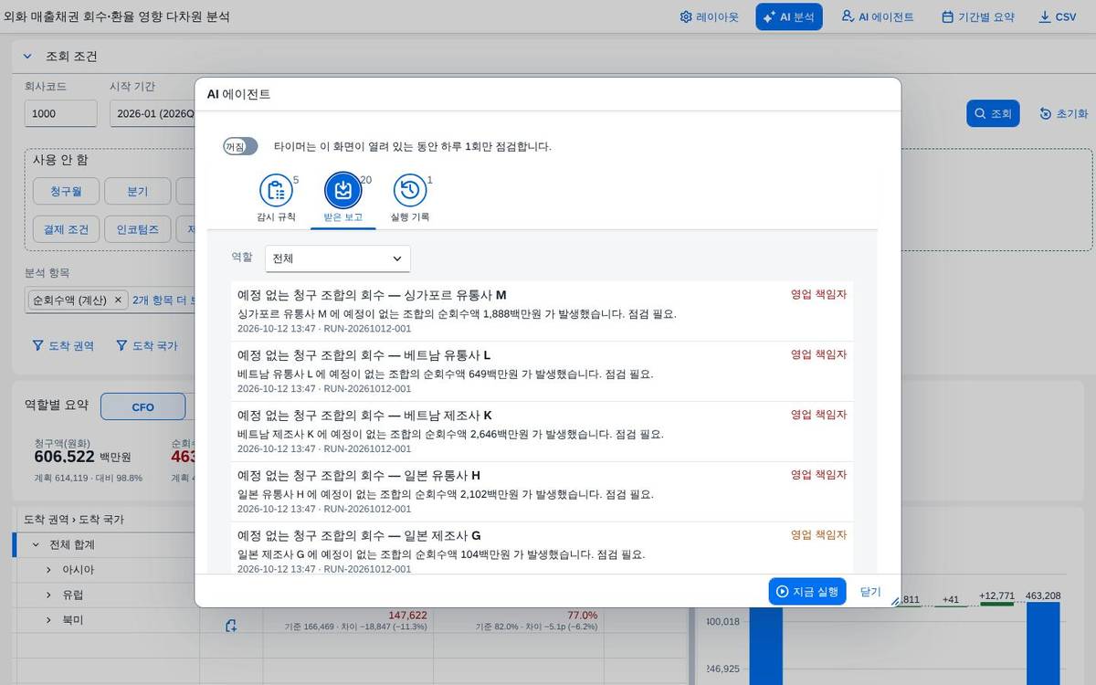Collapse the 전체 합계 tree row
1096x685 pixels.
[36, 544]
